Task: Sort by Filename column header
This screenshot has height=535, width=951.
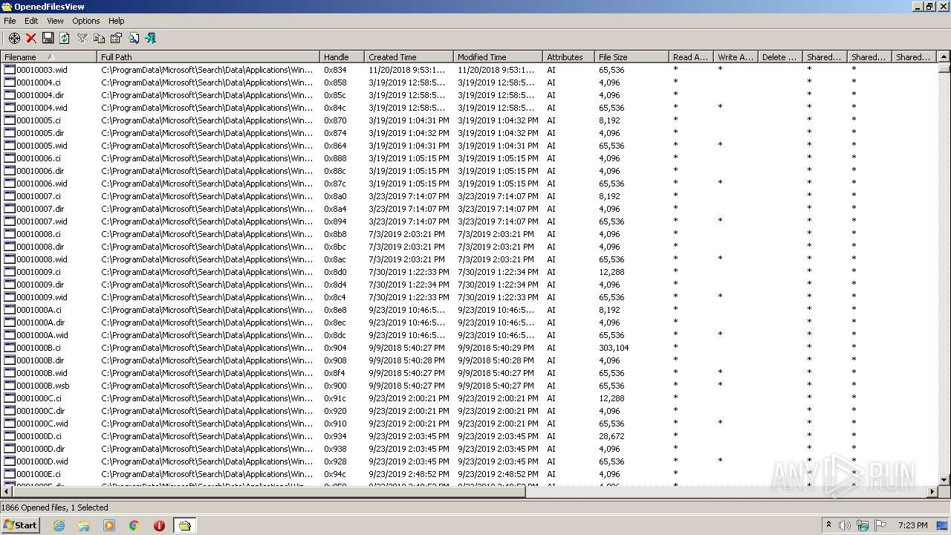Action: point(48,56)
